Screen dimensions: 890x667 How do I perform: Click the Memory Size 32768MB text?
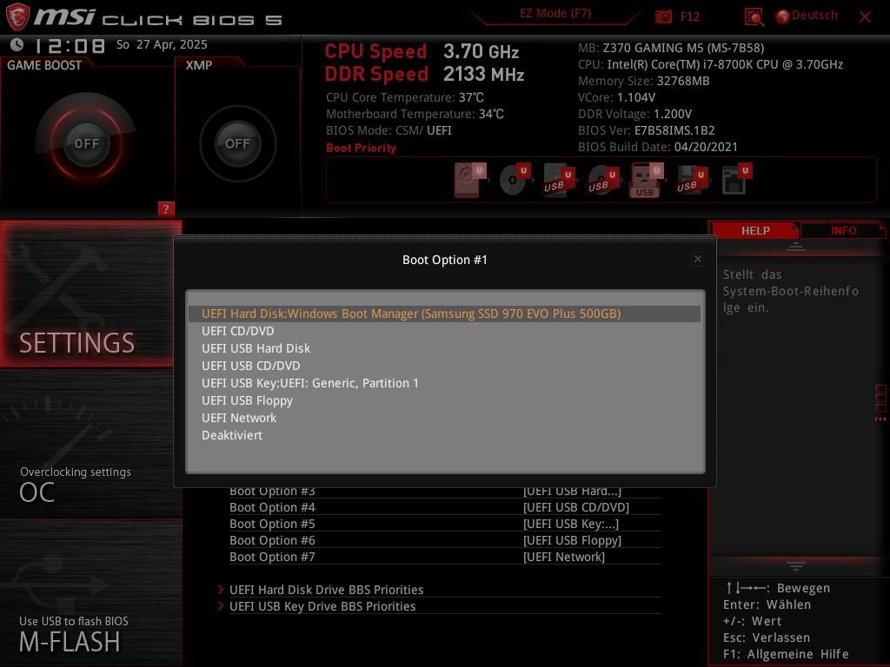644,81
